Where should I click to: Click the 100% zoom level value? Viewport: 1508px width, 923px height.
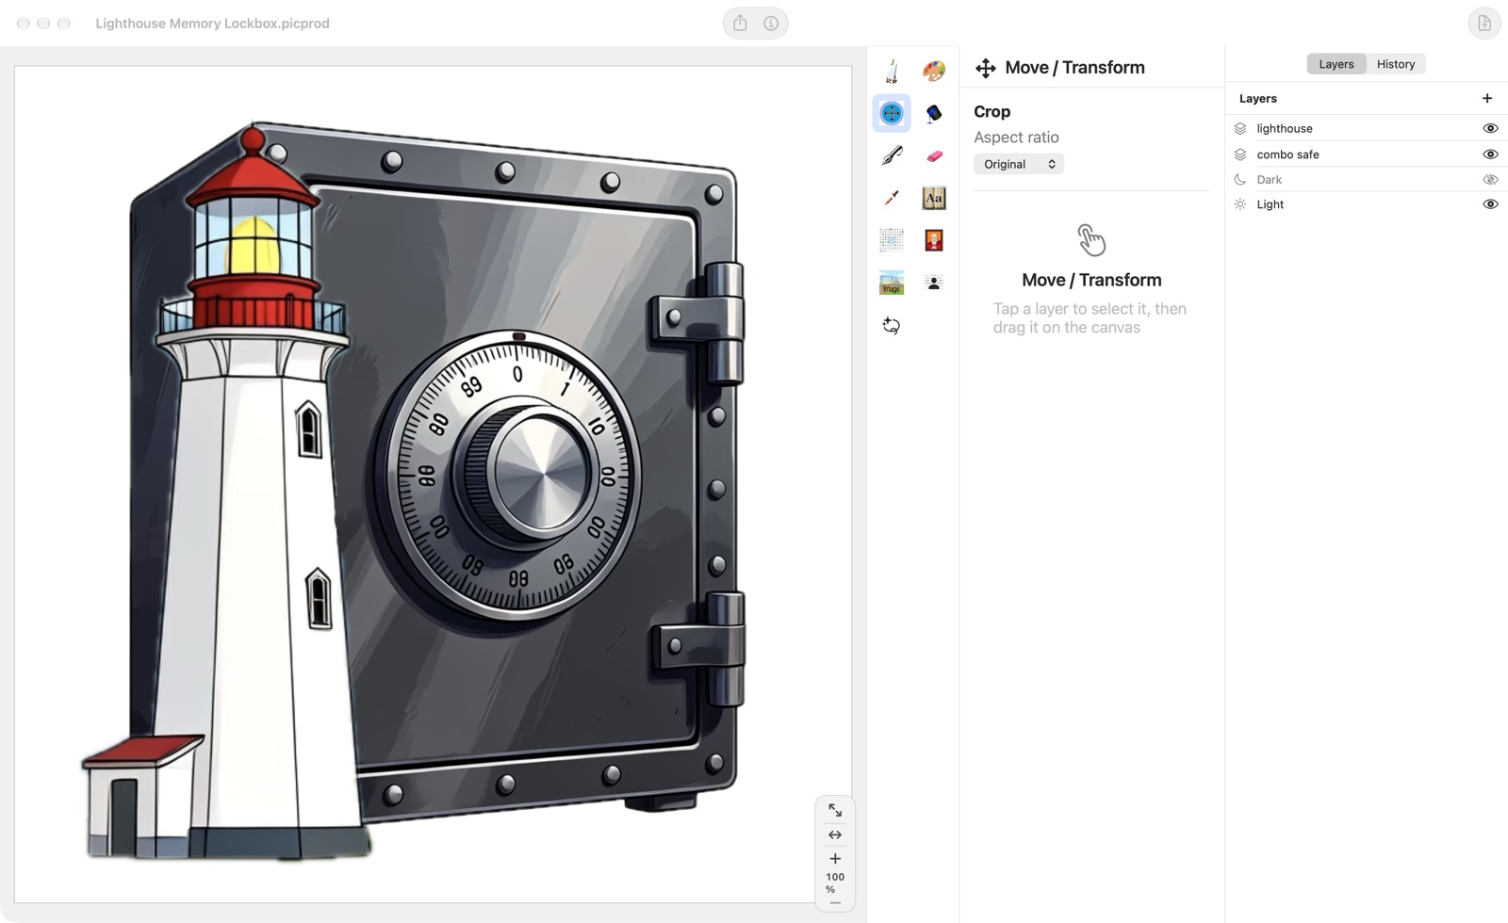pos(835,883)
